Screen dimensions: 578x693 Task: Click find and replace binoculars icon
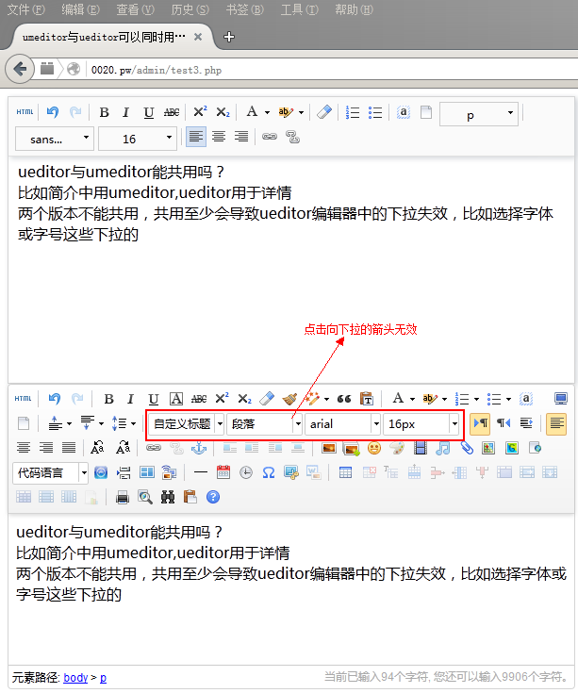click(x=168, y=497)
